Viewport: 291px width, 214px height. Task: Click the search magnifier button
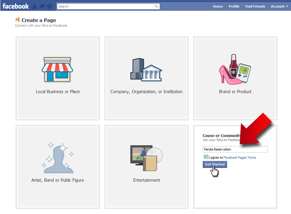point(156,6)
